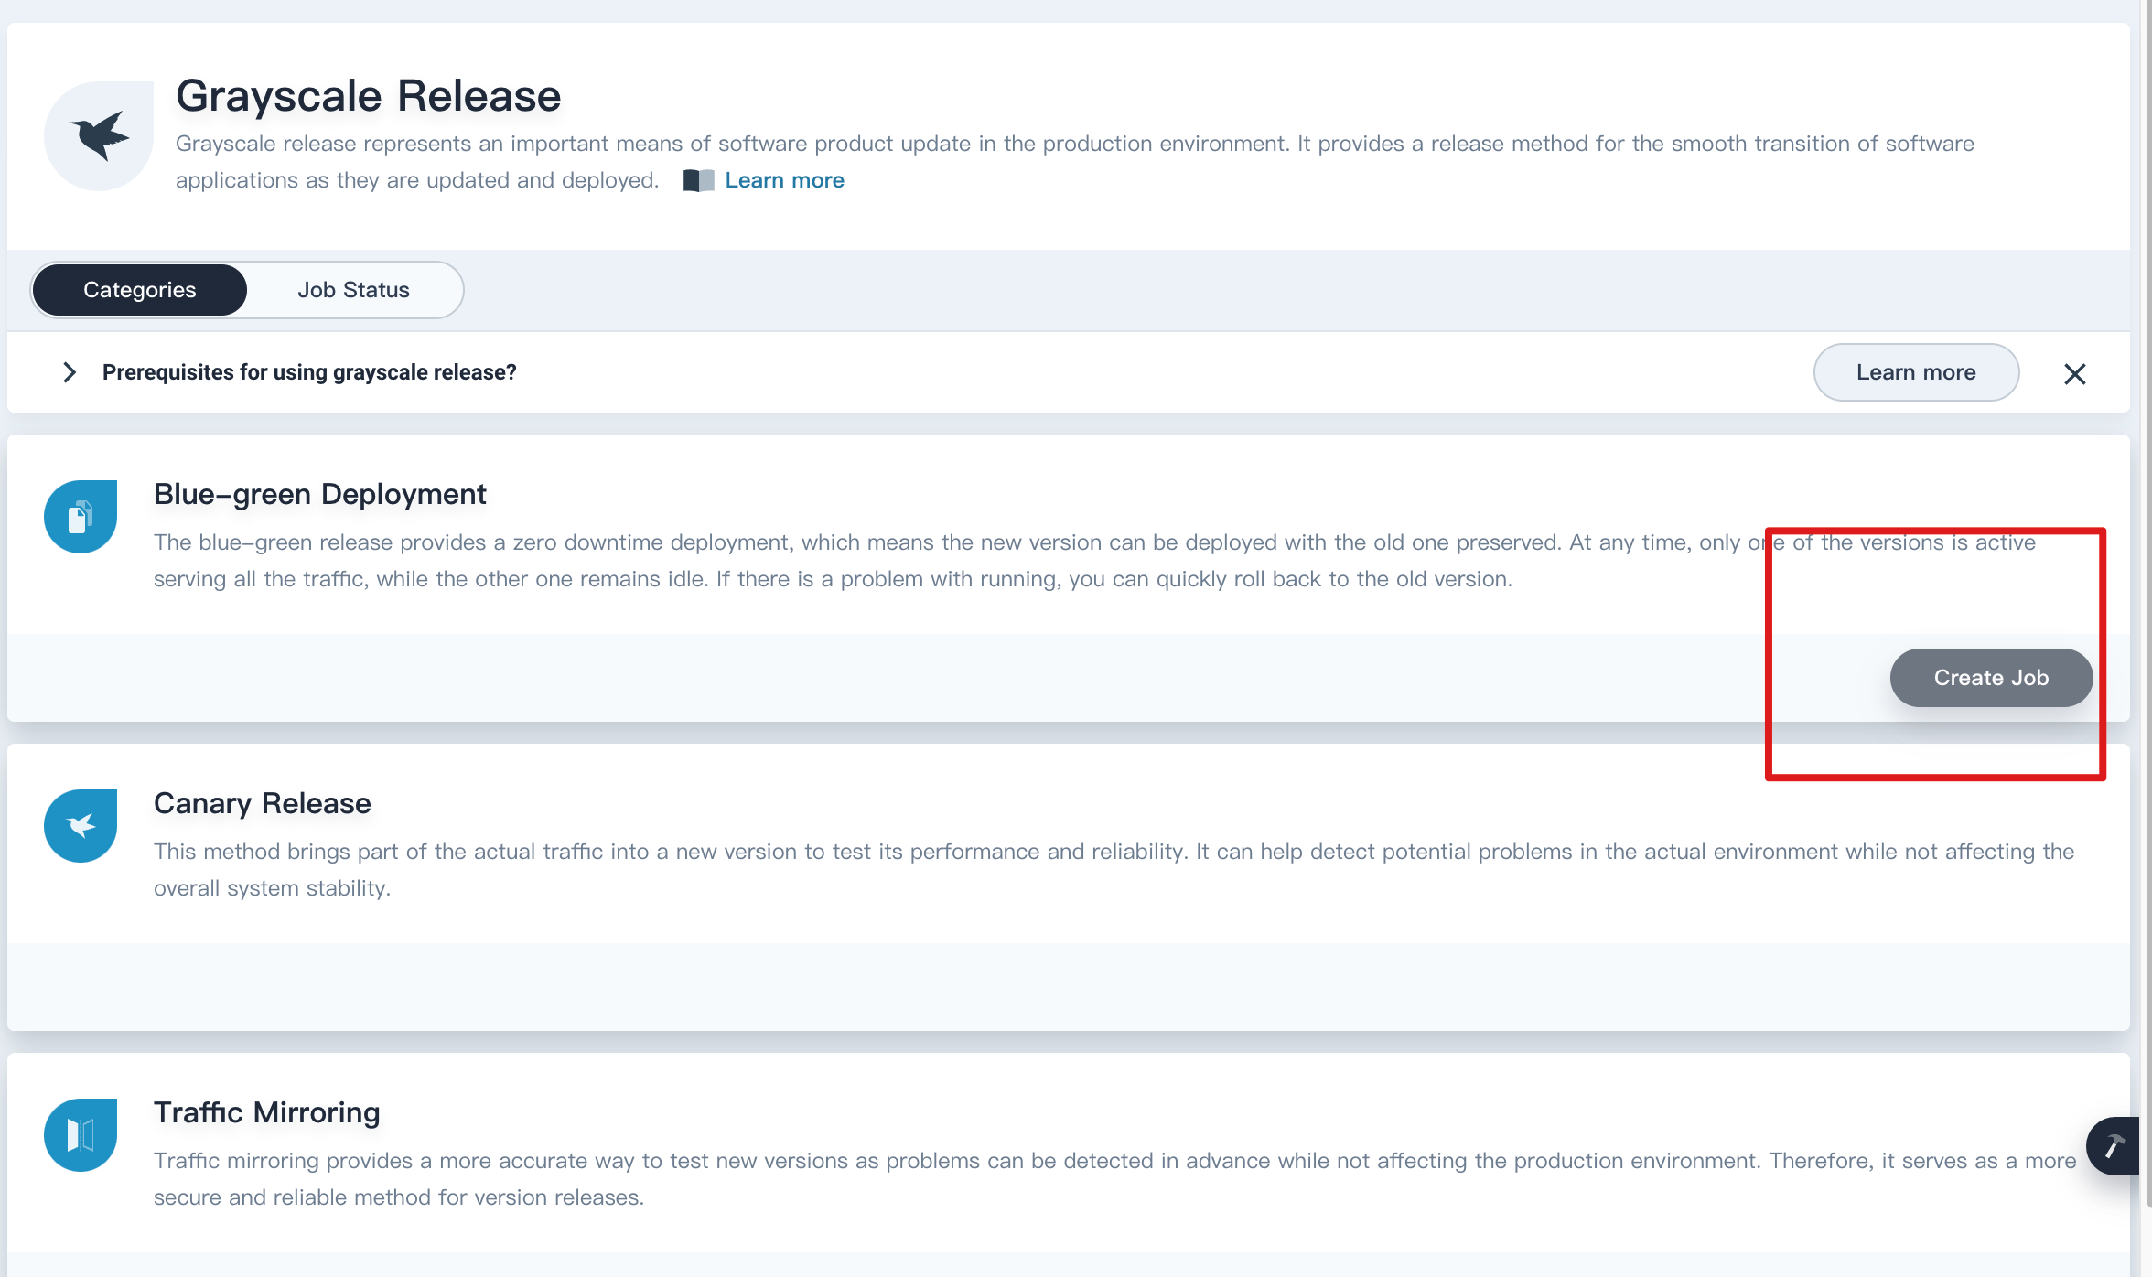The width and height of the screenshot is (2152, 1277).
Task: Click Create Job for Blue-green Deployment
Action: click(1991, 677)
